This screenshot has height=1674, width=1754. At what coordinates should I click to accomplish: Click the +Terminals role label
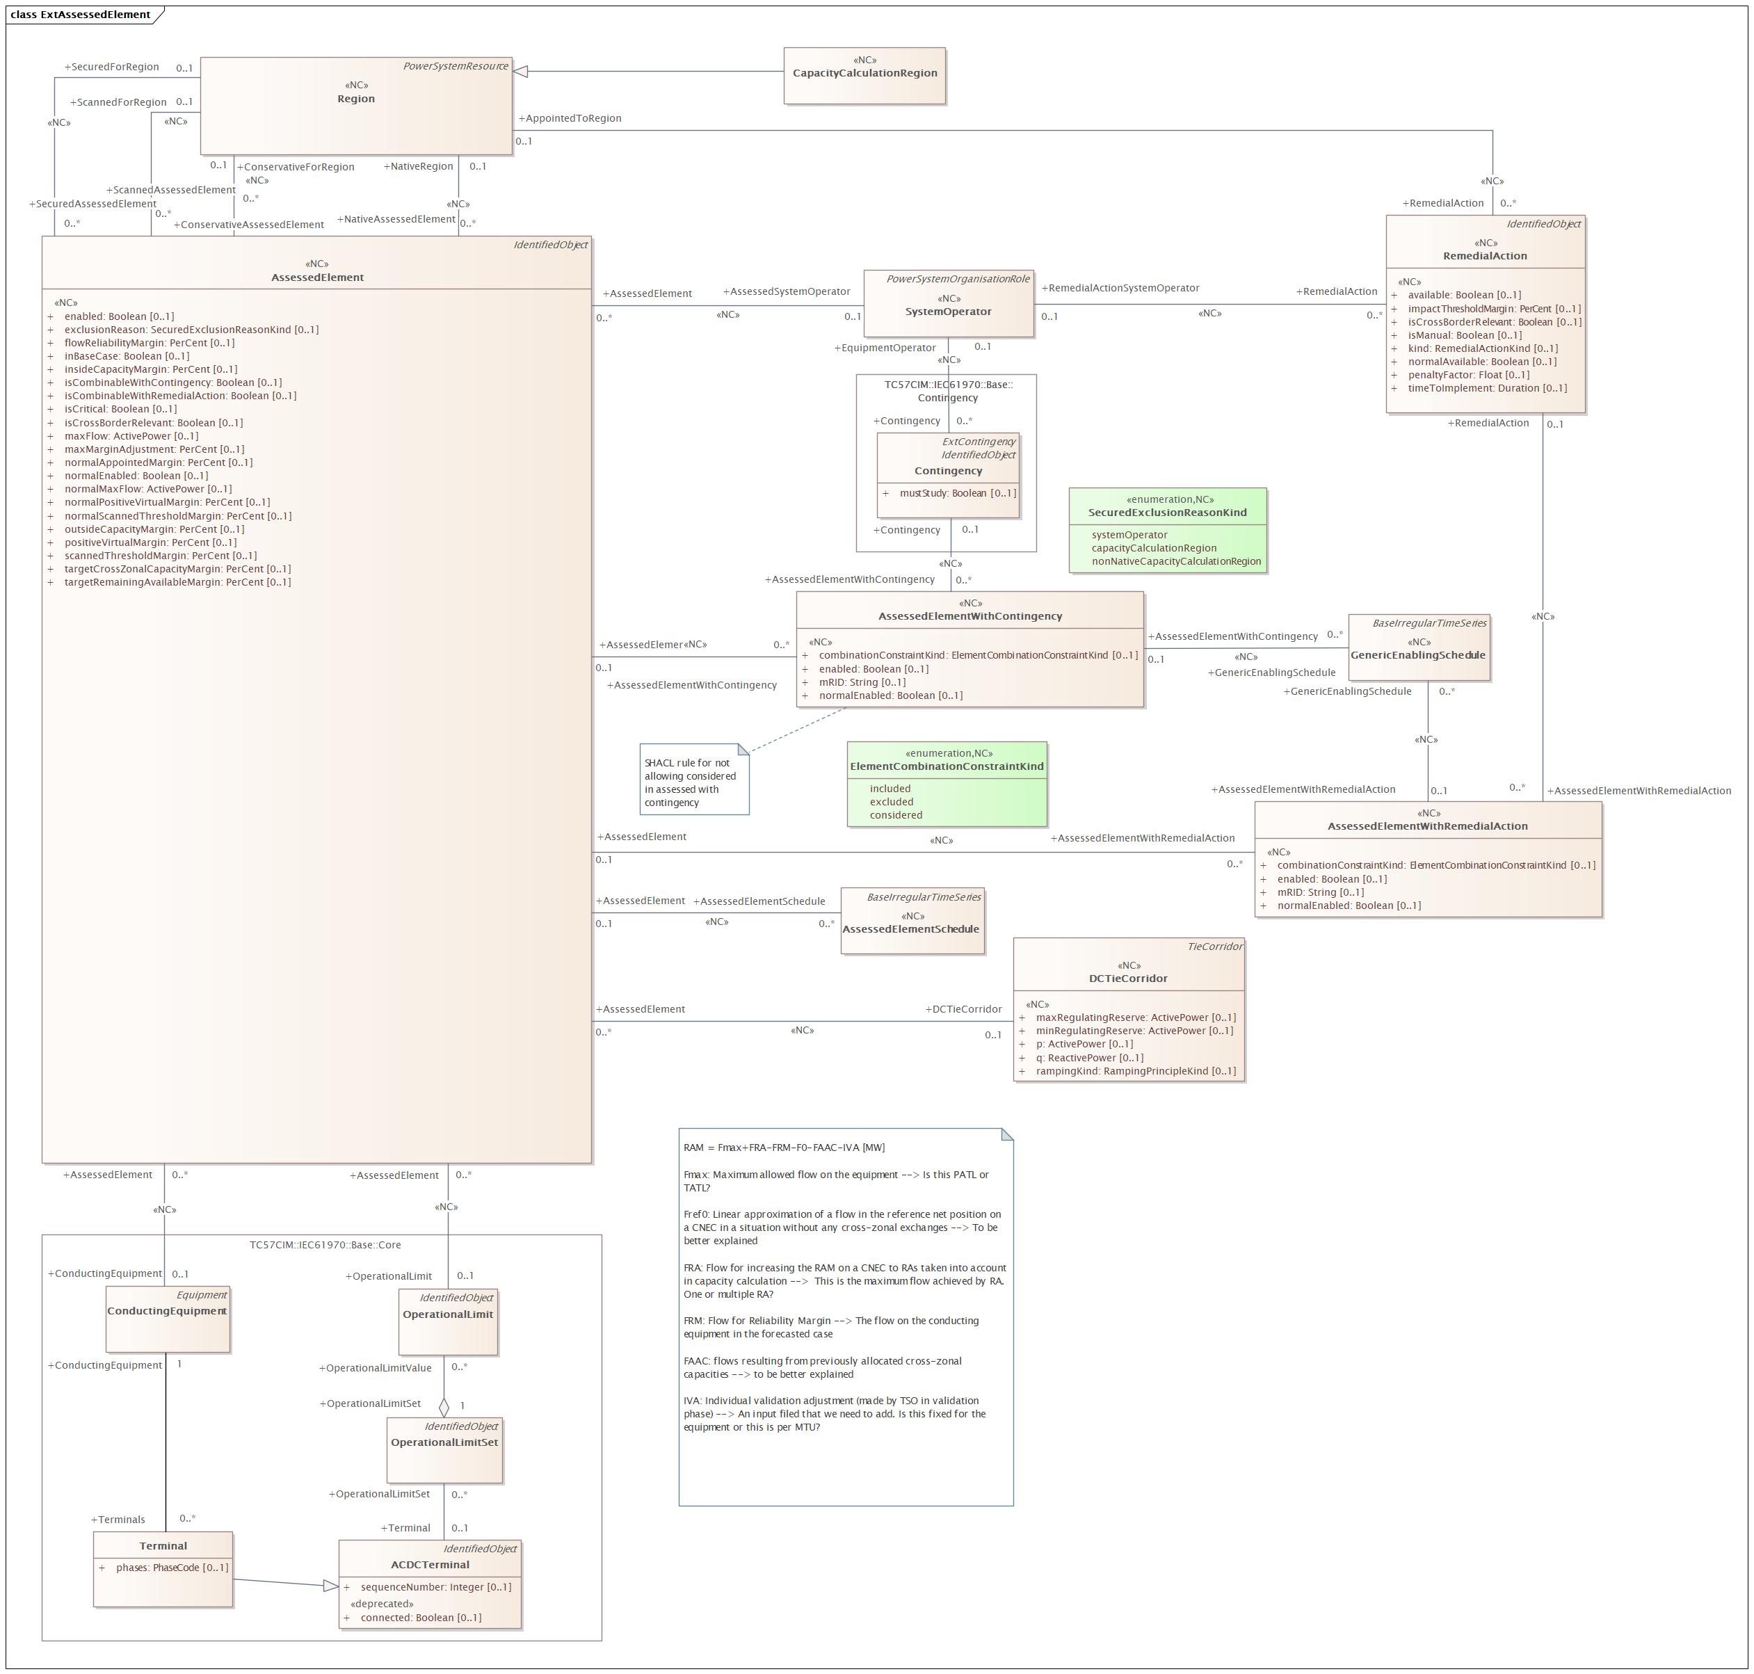118,1520
